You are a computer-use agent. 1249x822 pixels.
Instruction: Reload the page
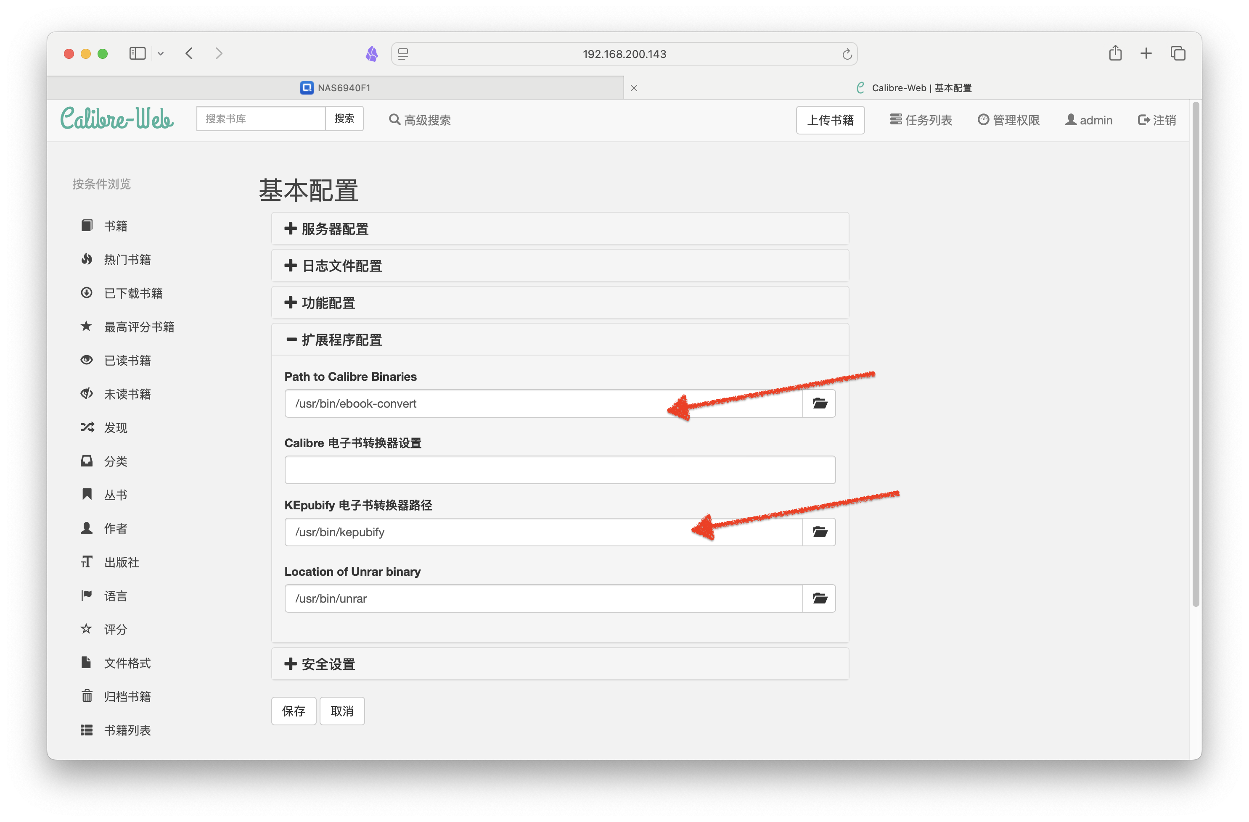tap(847, 54)
